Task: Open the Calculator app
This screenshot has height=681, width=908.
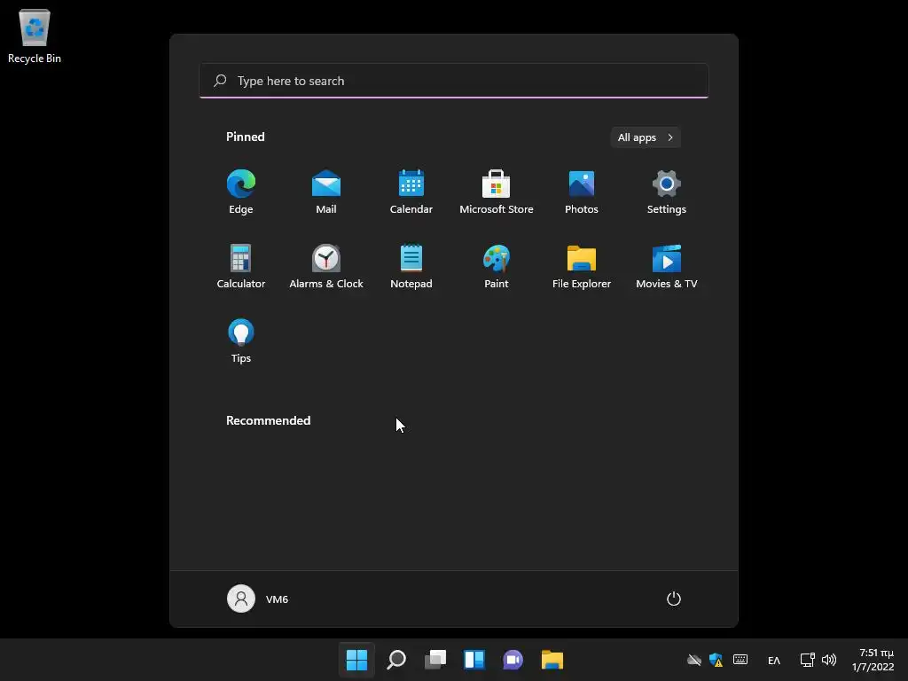Action: click(x=241, y=266)
